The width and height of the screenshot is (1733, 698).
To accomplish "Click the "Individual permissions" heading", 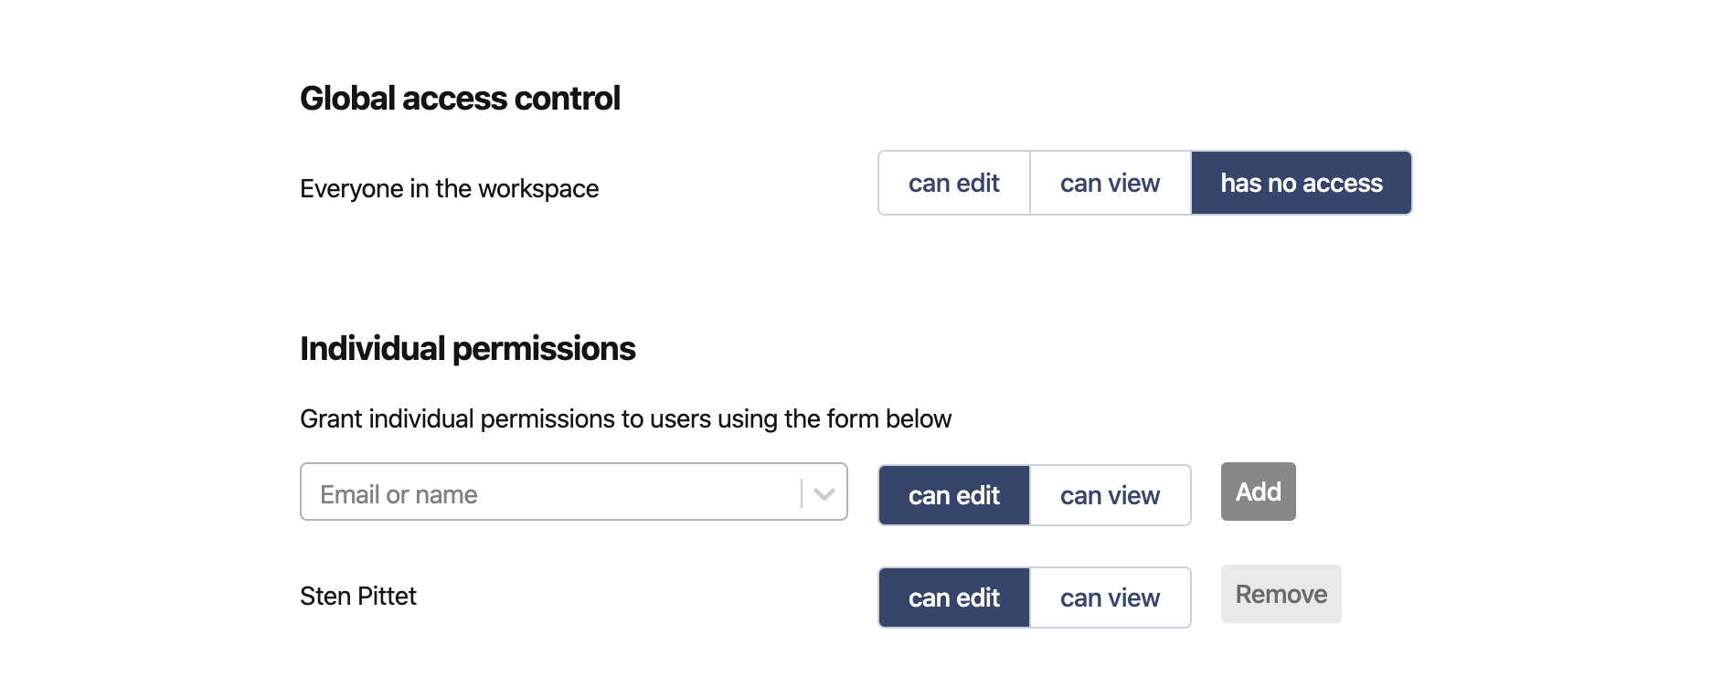I will (467, 349).
